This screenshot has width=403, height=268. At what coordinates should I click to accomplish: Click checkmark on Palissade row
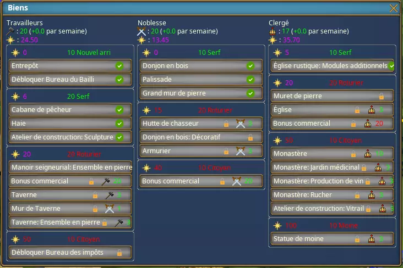(x=250, y=80)
